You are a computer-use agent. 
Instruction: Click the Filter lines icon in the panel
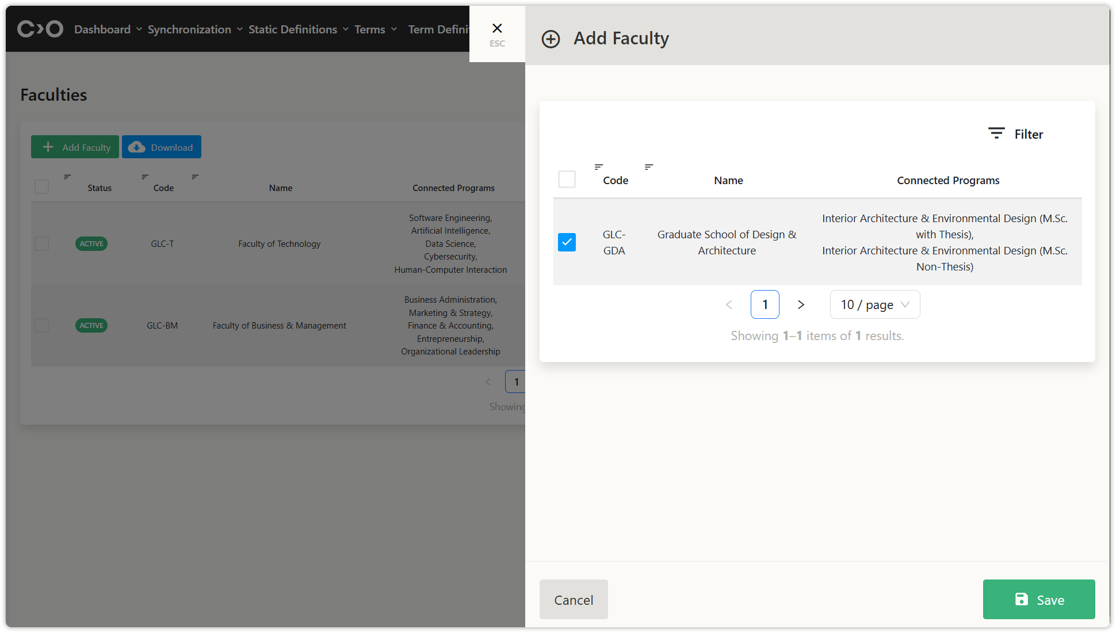(x=996, y=134)
